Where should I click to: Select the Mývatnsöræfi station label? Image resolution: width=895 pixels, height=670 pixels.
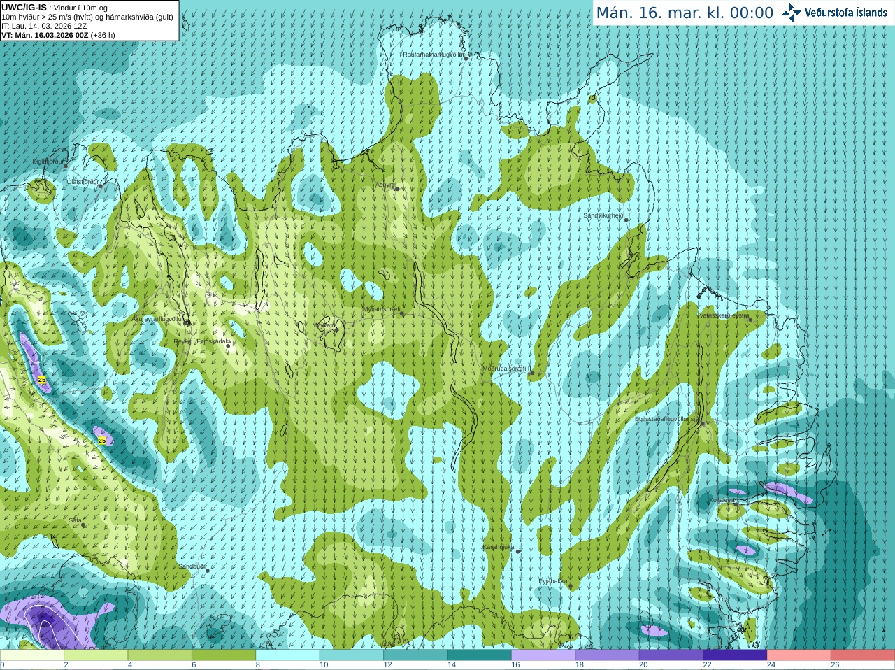(381, 309)
